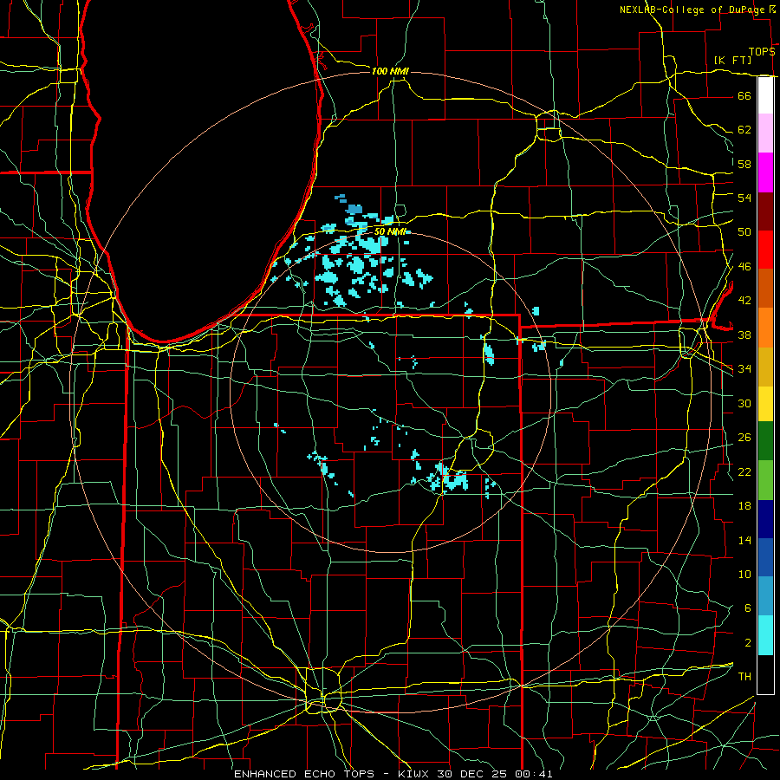Select the white legend color swatch
This screenshot has width=780, height=780.
click(x=765, y=95)
